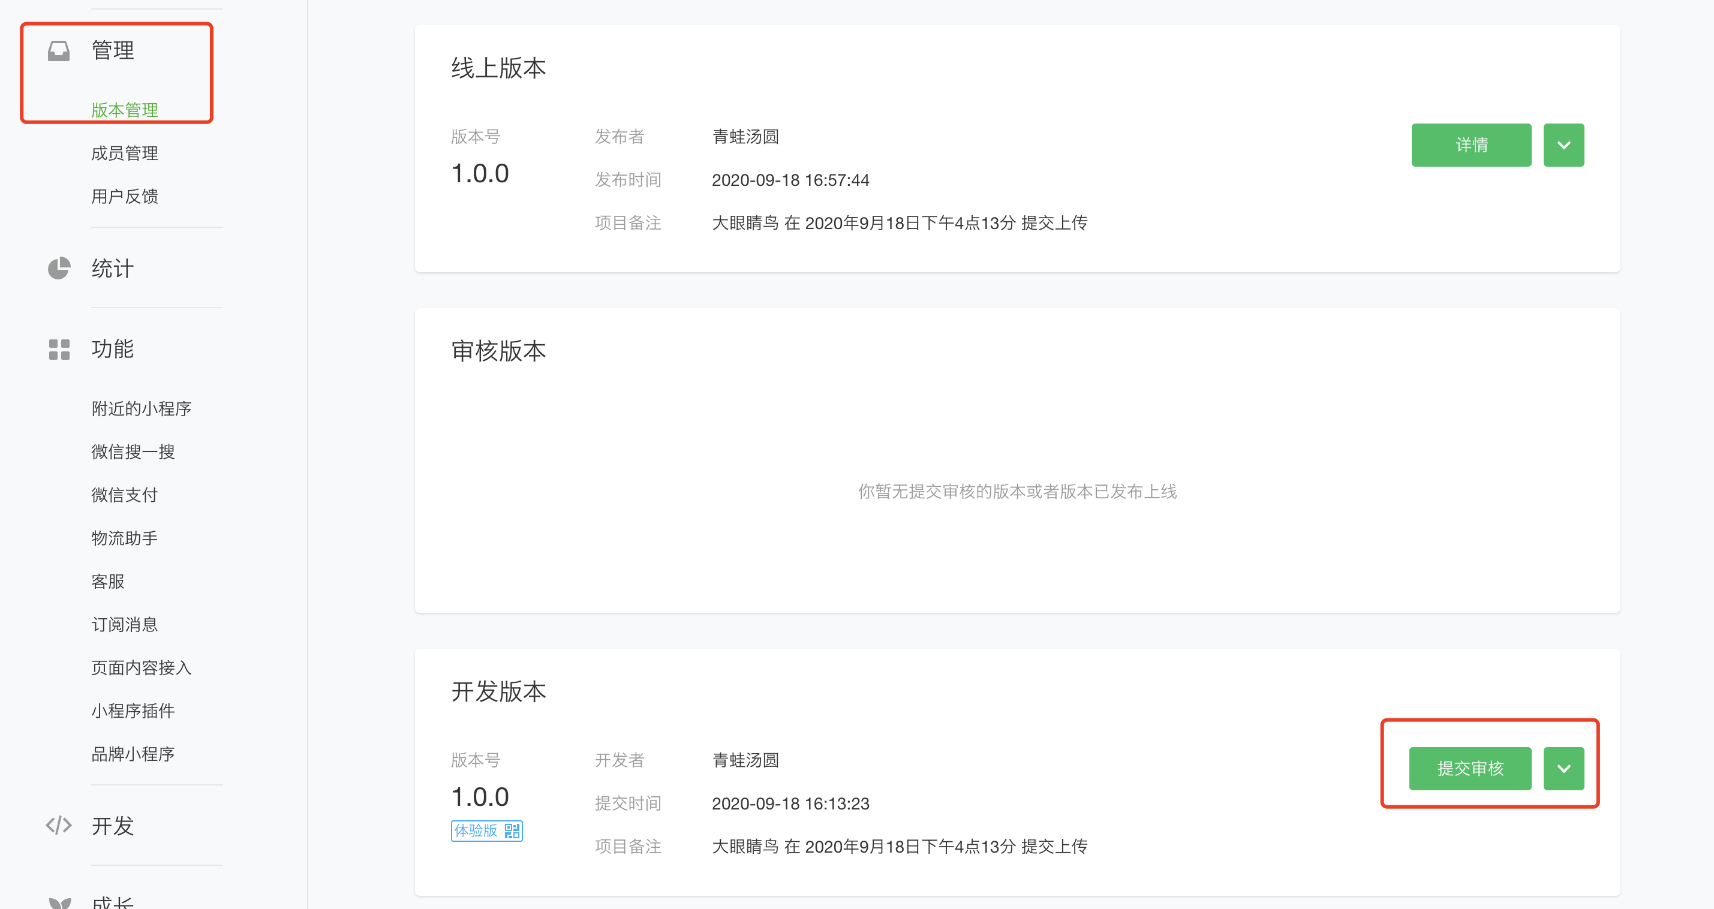Open 客服 menu entry
The height and width of the screenshot is (909, 1714).
(108, 582)
